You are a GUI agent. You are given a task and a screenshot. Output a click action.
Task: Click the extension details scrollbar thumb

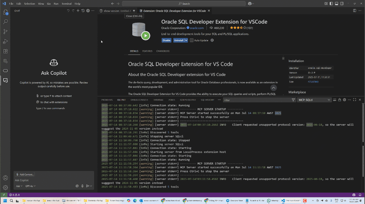click(x=283, y=58)
